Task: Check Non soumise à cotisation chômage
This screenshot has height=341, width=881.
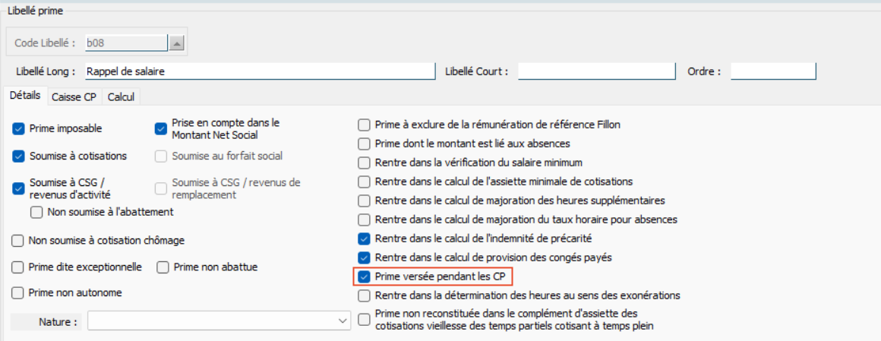Action: coord(18,241)
